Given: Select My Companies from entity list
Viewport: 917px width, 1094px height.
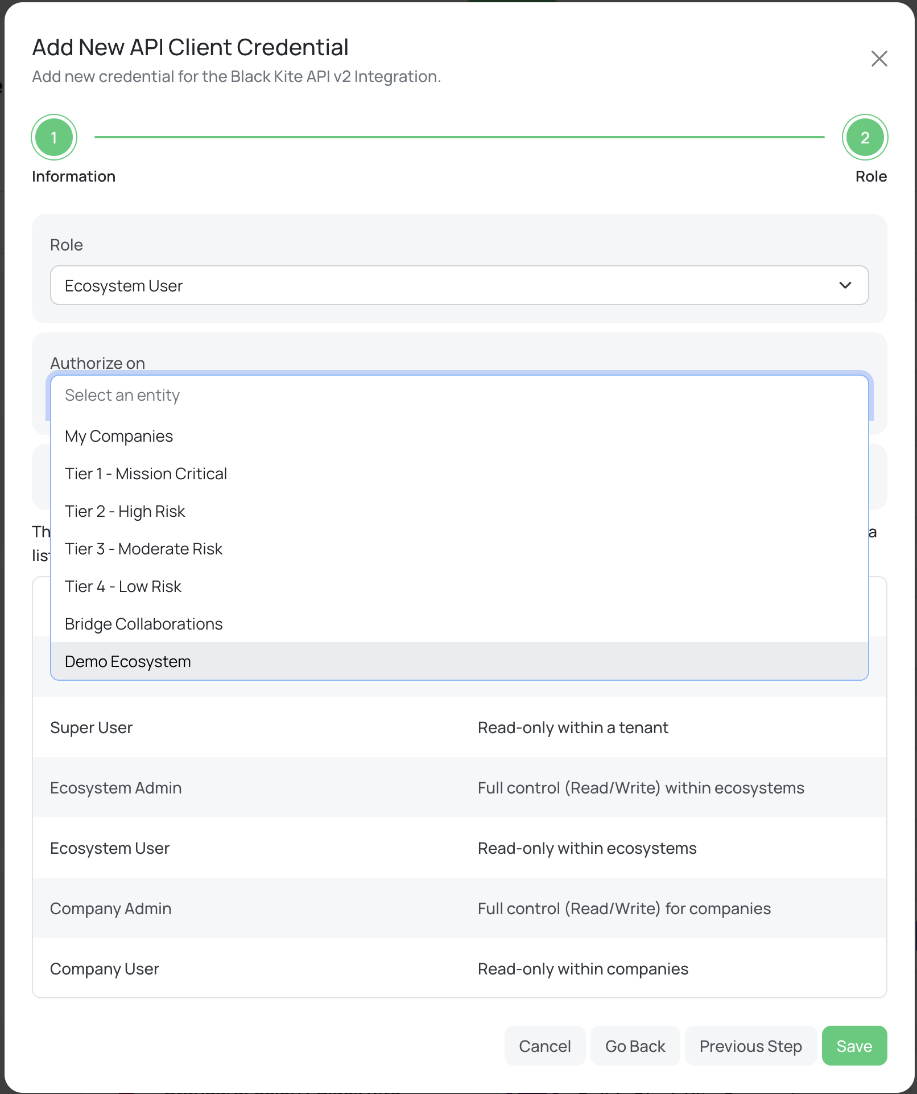Looking at the screenshot, I should tap(119, 437).
